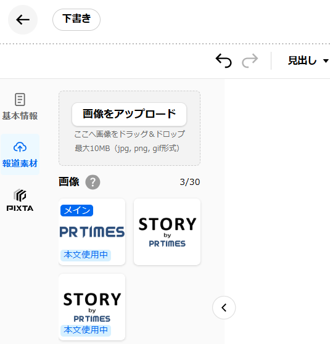
Task: Open the PIXTA stock image panel
Action: (20, 200)
